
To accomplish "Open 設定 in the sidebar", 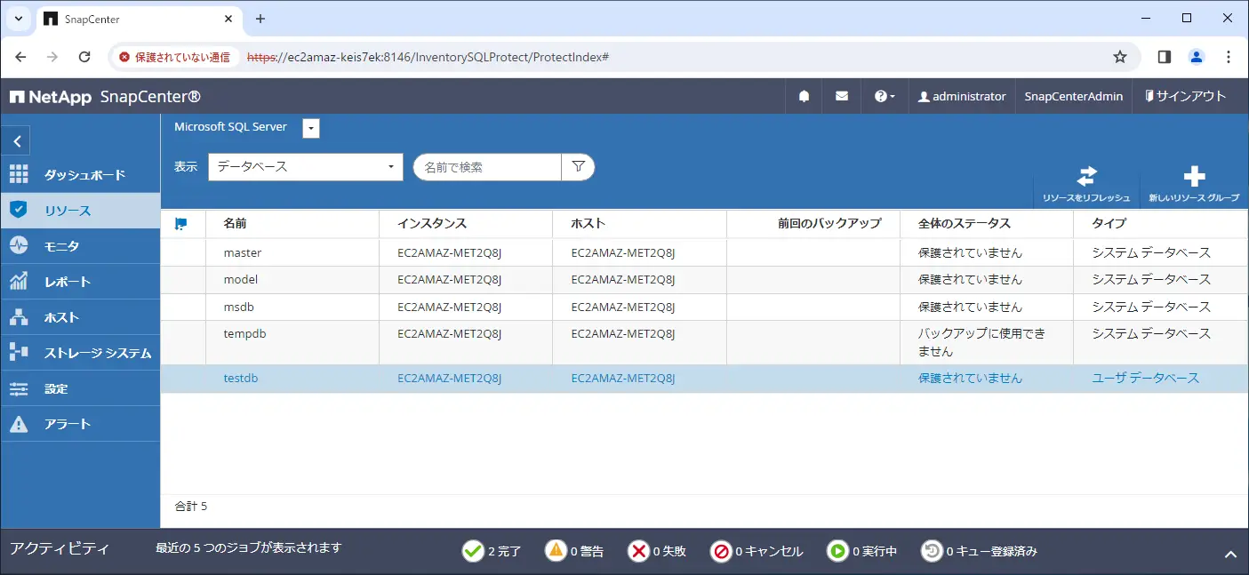I will click(x=80, y=388).
